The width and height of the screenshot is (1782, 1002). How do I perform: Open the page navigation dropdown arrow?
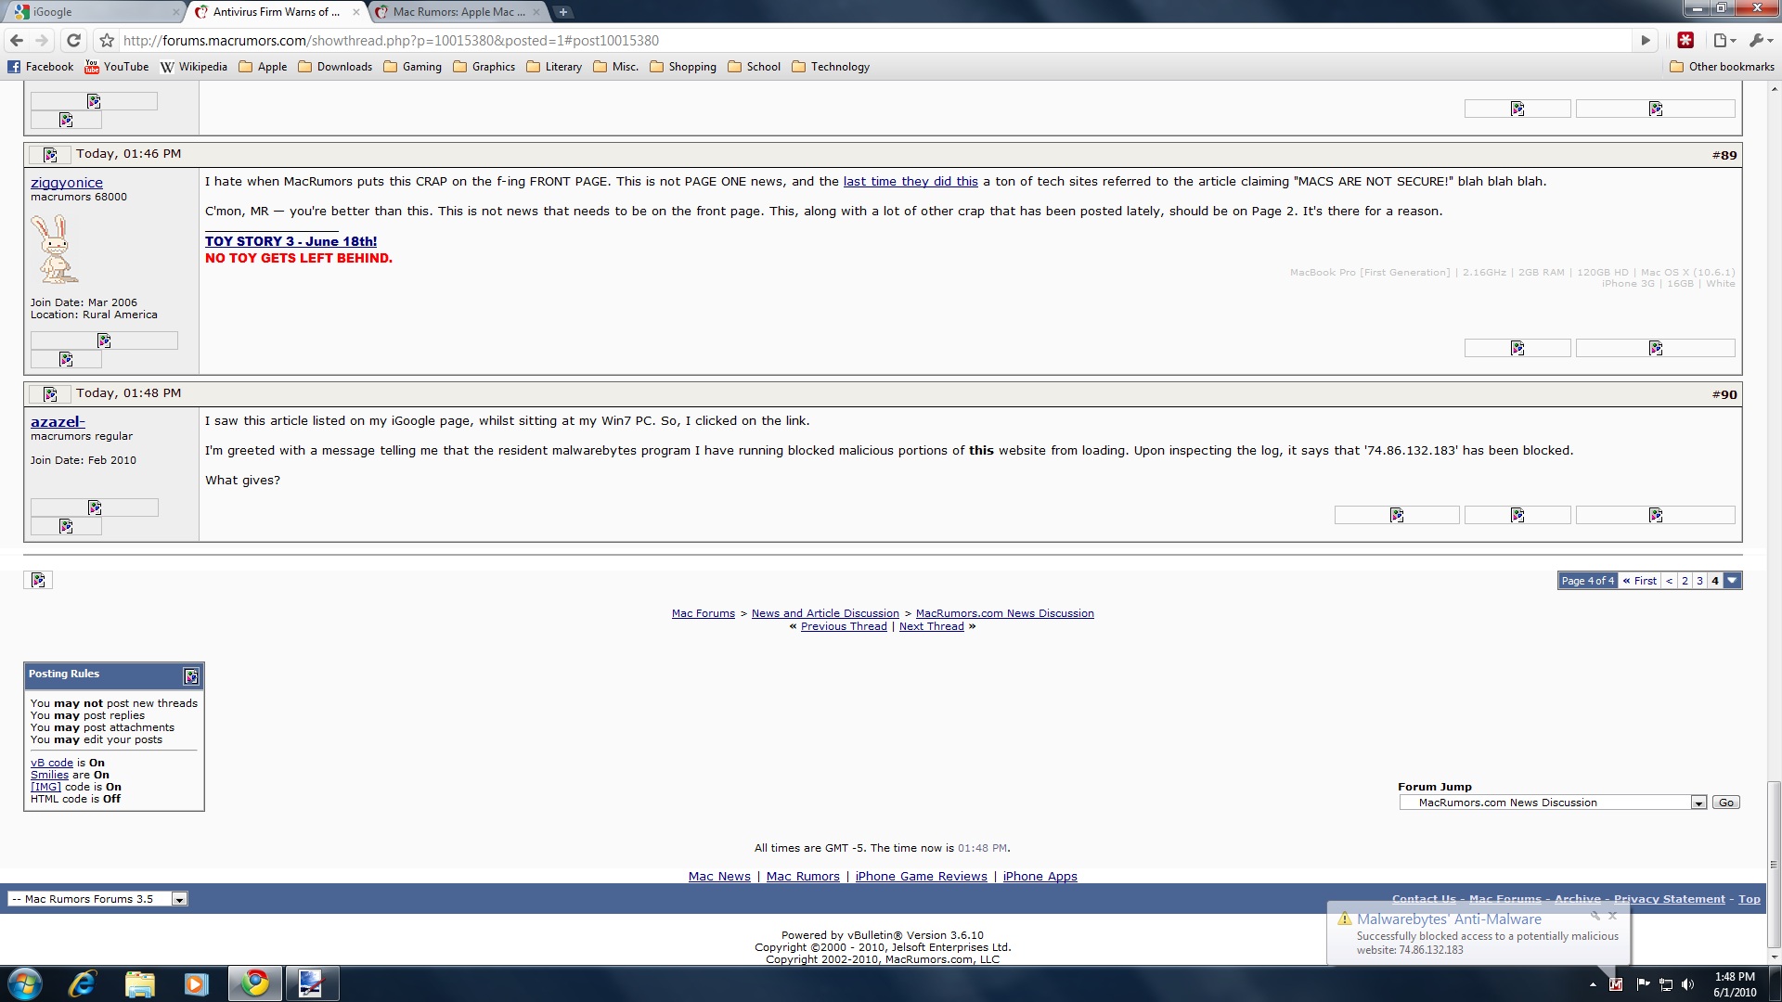(x=1732, y=581)
